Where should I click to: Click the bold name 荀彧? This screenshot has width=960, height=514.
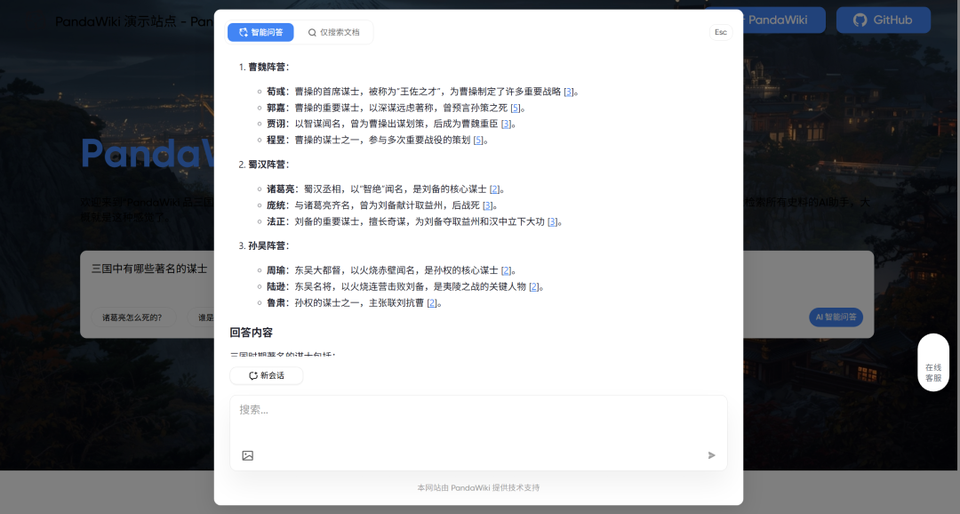[x=276, y=92]
